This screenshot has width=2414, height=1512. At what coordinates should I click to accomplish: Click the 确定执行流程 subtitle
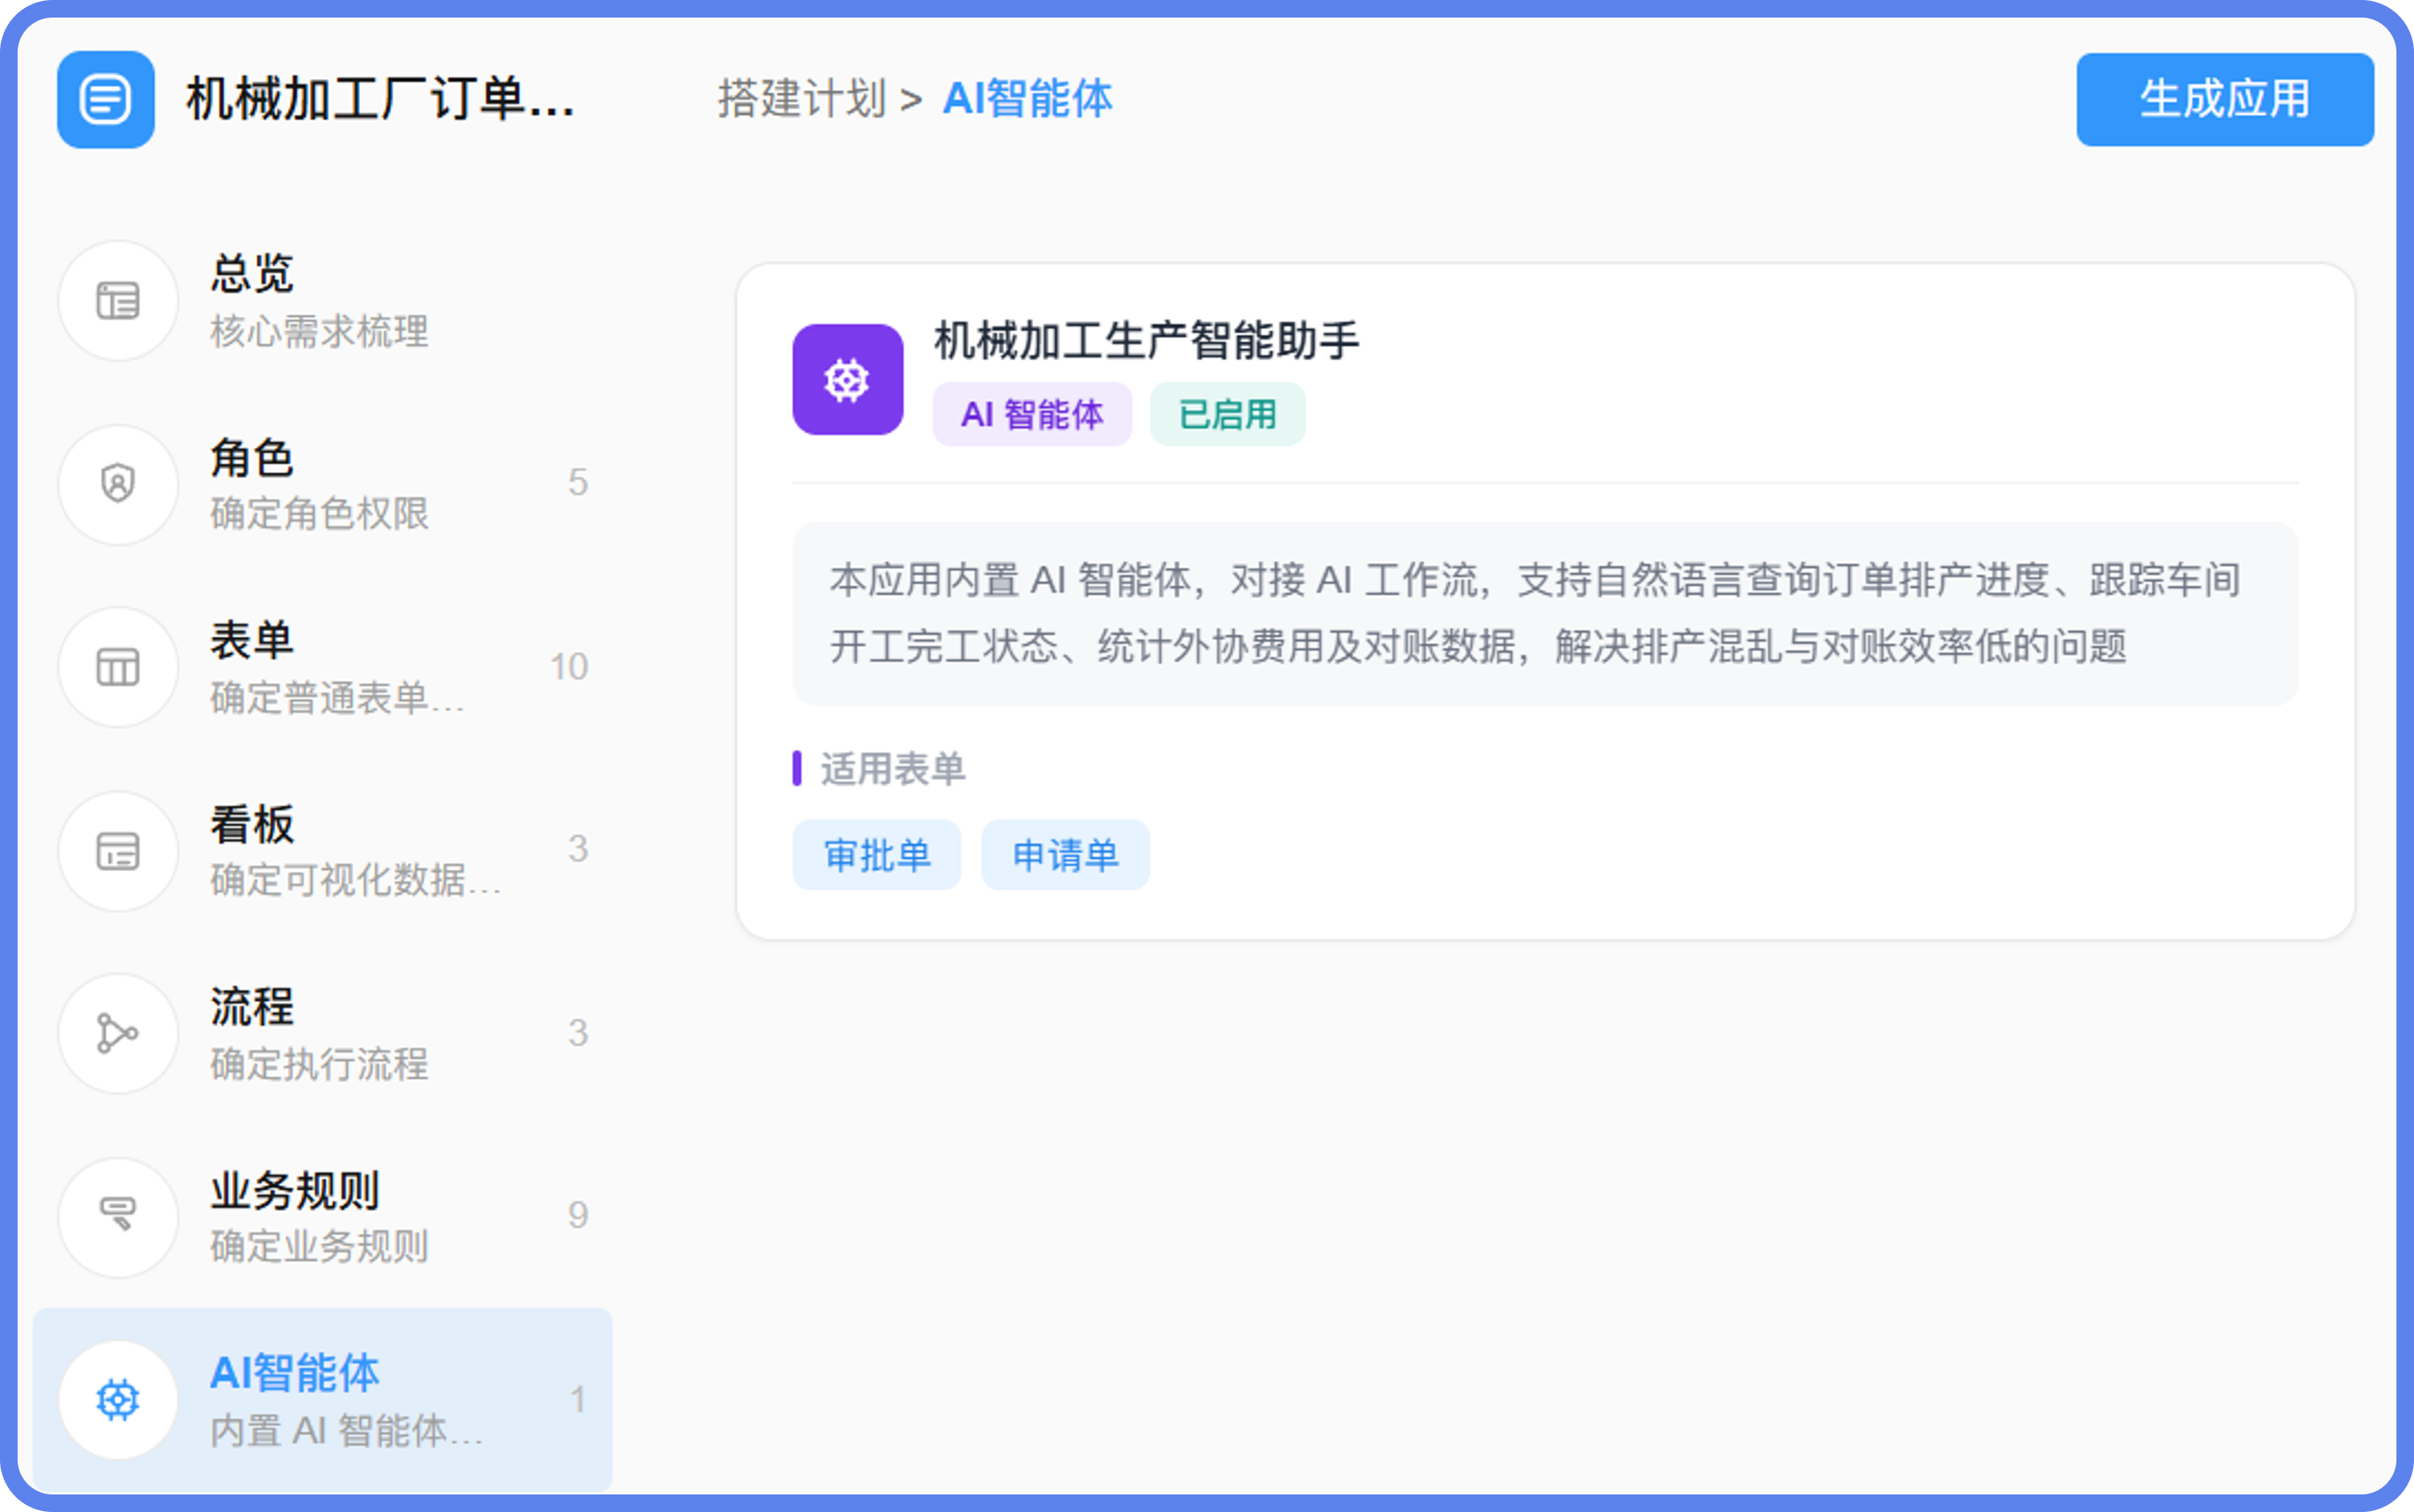click(x=319, y=1064)
